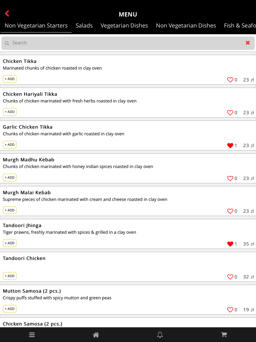This screenshot has height=342, width=256.
Task: Favorite the Mutton Samosa heart icon
Action: click(x=230, y=309)
